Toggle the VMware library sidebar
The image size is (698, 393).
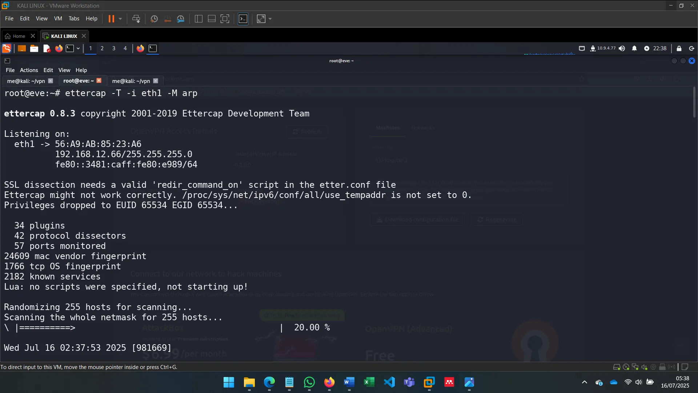pyautogui.click(x=198, y=19)
